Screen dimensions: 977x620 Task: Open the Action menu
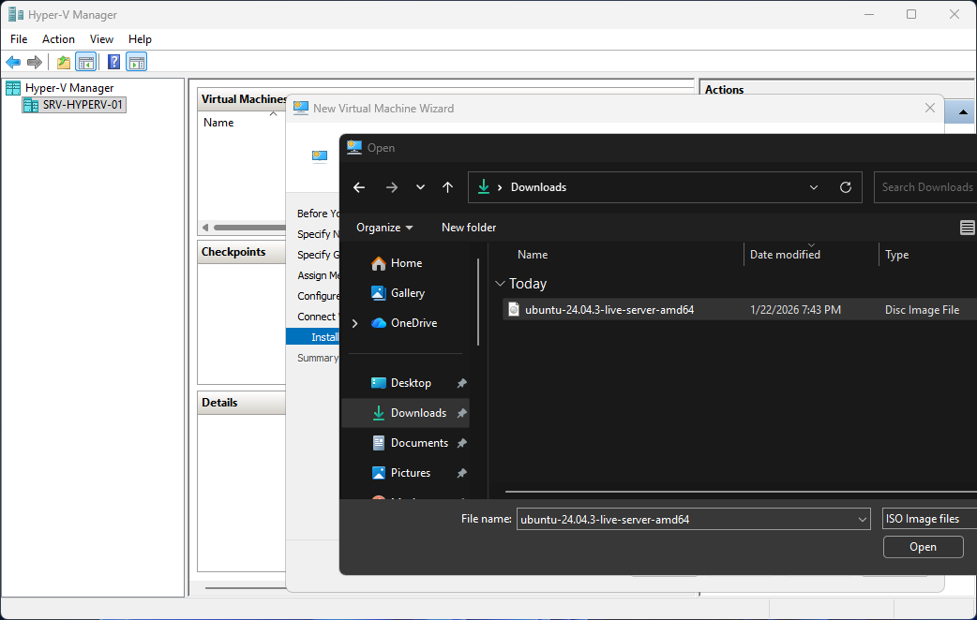pos(58,39)
